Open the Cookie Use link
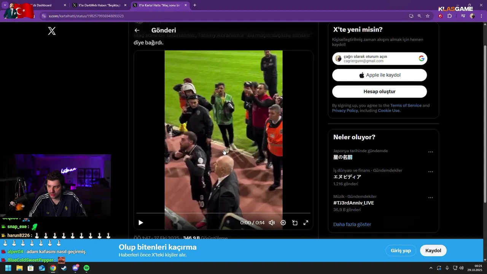This screenshot has height=274, width=487. [x=389, y=110]
